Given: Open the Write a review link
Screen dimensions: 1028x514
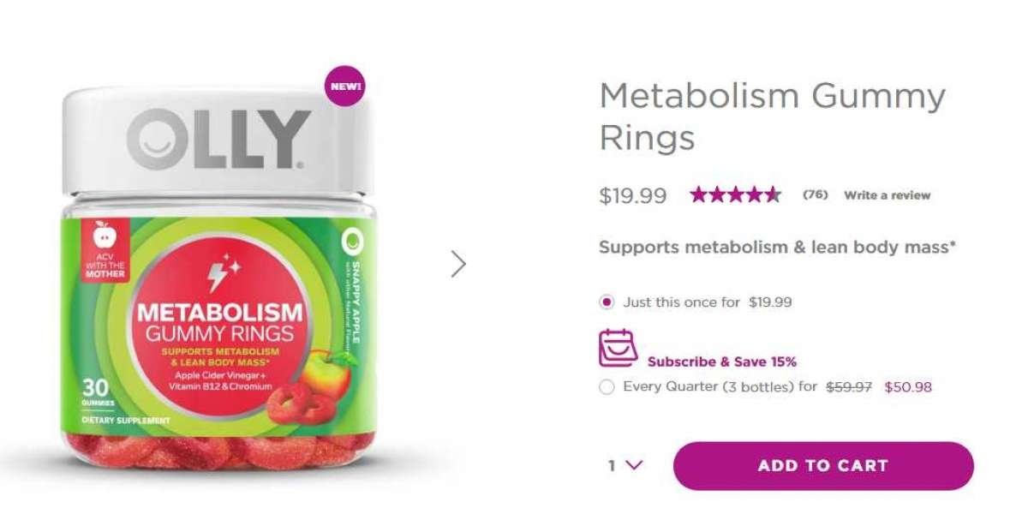Looking at the screenshot, I should 887,195.
